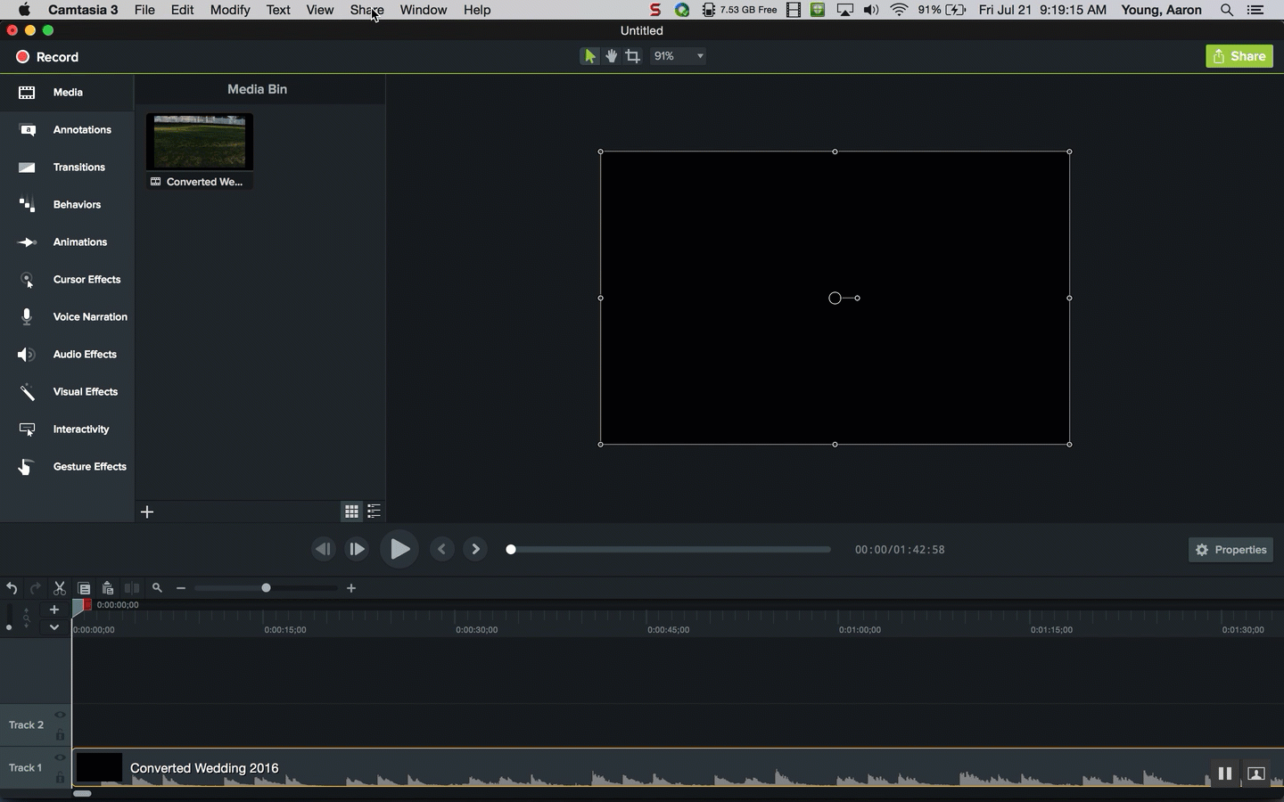This screenshot has height=802, width=1284.
Task: Open the Modify menu
Action: 229,10
